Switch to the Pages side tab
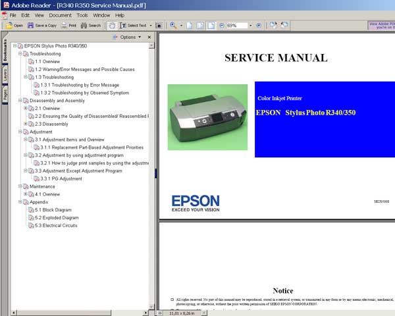The image size is (395, 316). (5, 95)
